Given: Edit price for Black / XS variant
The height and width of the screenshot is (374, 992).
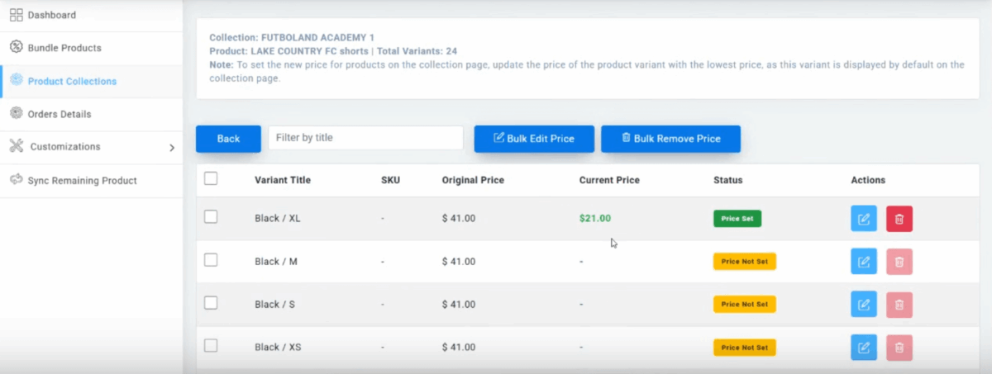Looking at the screenshot, I should point(864,348).
